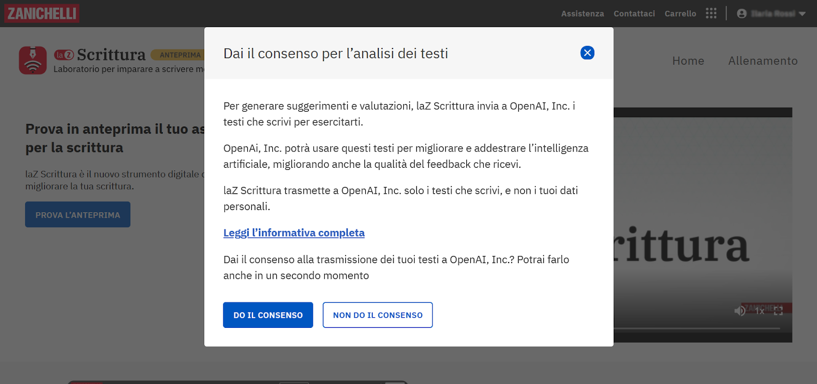The height and width of the screenshot is (384, 817).
Task: Expand the user account dropdown arrow
Action: pos(802,14)
